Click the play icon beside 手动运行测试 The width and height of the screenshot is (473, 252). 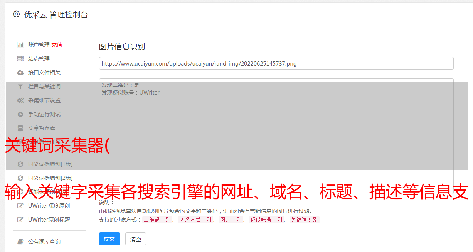tap(20, 114)
